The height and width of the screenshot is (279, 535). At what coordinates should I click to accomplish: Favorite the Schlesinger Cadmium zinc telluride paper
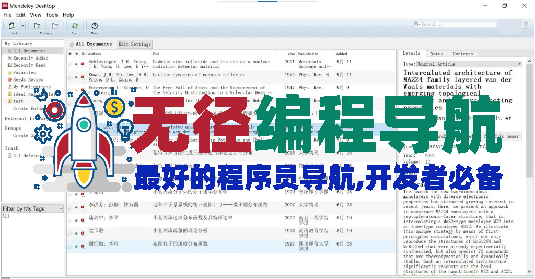click(x=70, y=64)
